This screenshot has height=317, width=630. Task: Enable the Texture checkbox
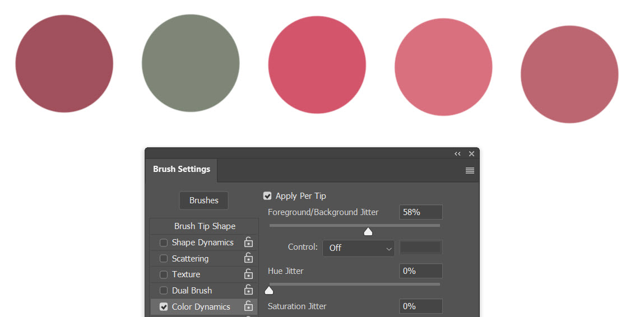click(x=164, y=274)
